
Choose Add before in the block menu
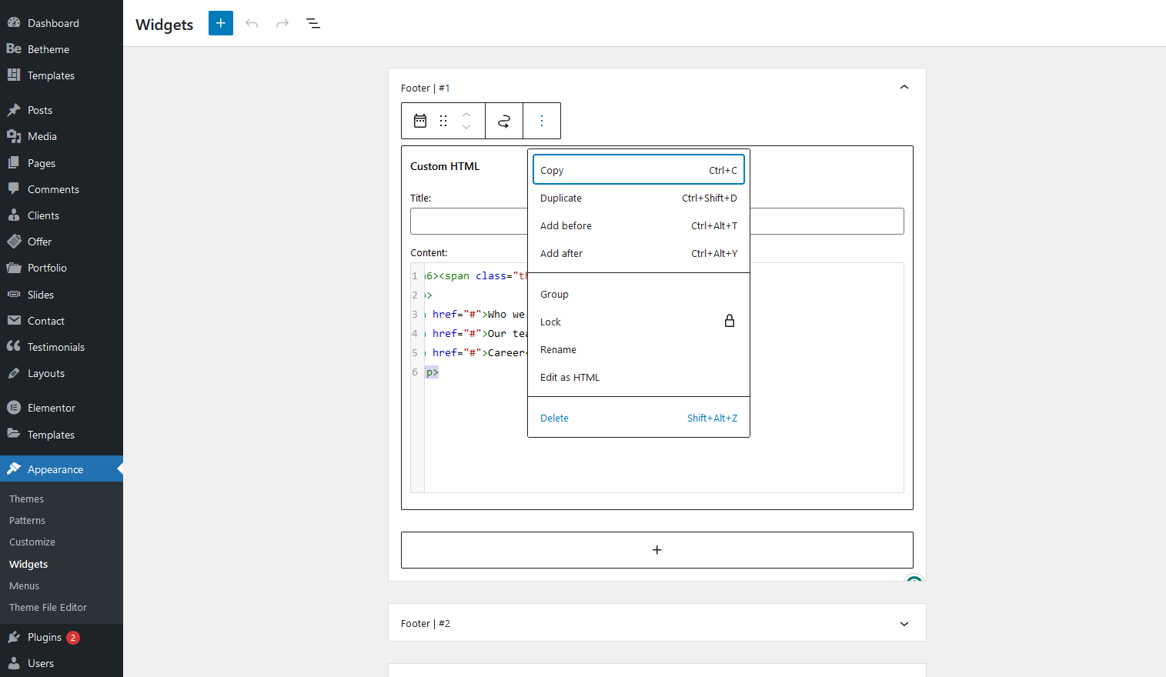tap(639, 225)
